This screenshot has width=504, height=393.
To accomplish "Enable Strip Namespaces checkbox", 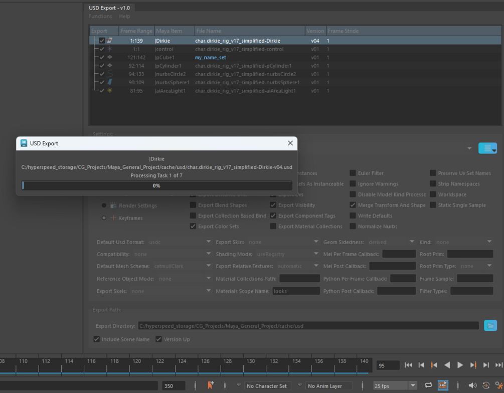I will click(x=433, y=184).
